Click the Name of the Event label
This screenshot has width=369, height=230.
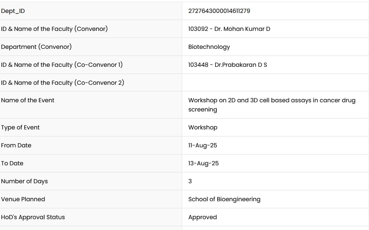[28, 100]
